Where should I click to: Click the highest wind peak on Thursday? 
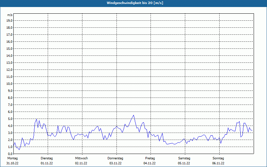point(134,115)
